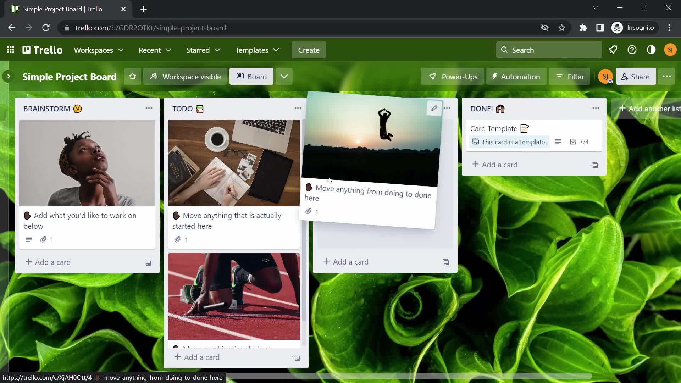Click Add another list button
The image size is (681, 383).
click(654, 109)
